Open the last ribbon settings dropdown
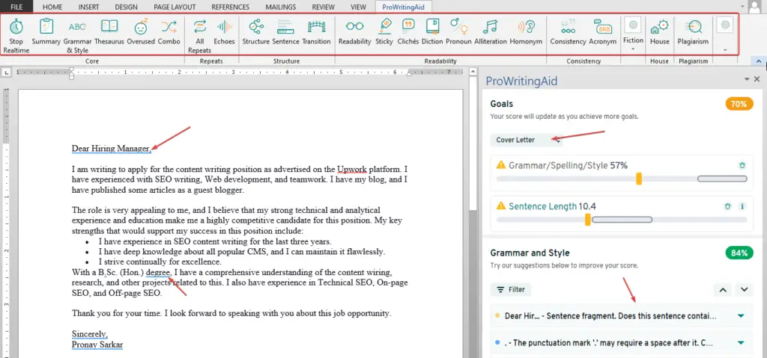This screenshot has height=358, width=767. pyautogui.click(x=725, y=49)
